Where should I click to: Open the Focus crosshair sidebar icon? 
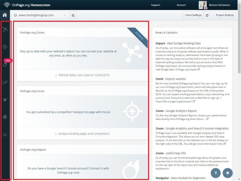tap(5, 46)
